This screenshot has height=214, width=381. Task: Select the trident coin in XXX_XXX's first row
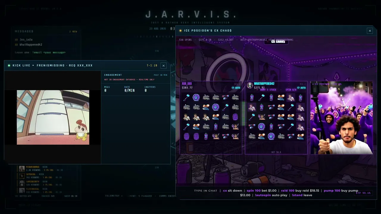196,97
